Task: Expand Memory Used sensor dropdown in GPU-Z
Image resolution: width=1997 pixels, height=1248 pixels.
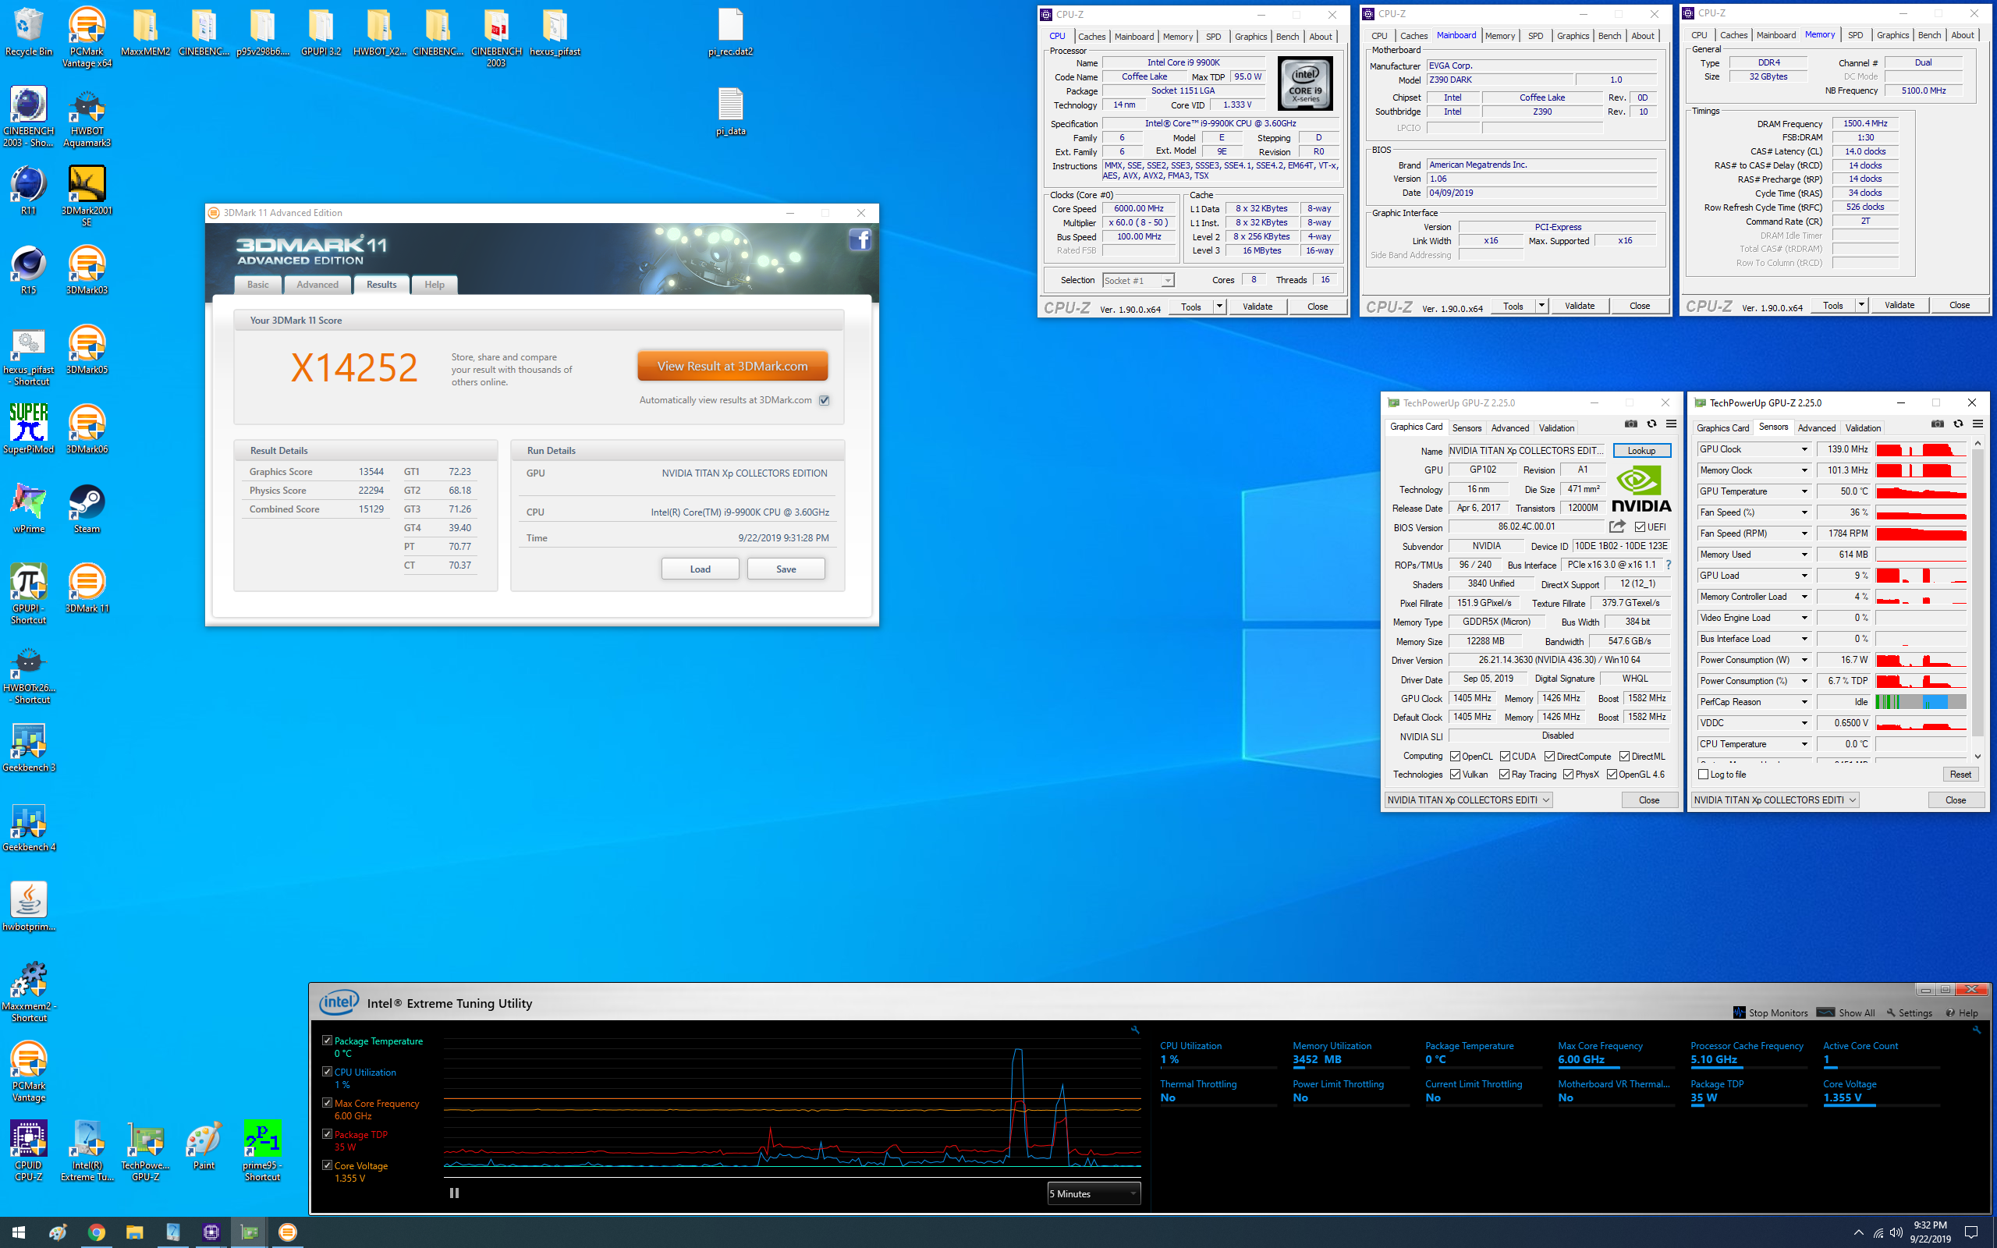Action: pyautogui.click(x=1804, y=555)
